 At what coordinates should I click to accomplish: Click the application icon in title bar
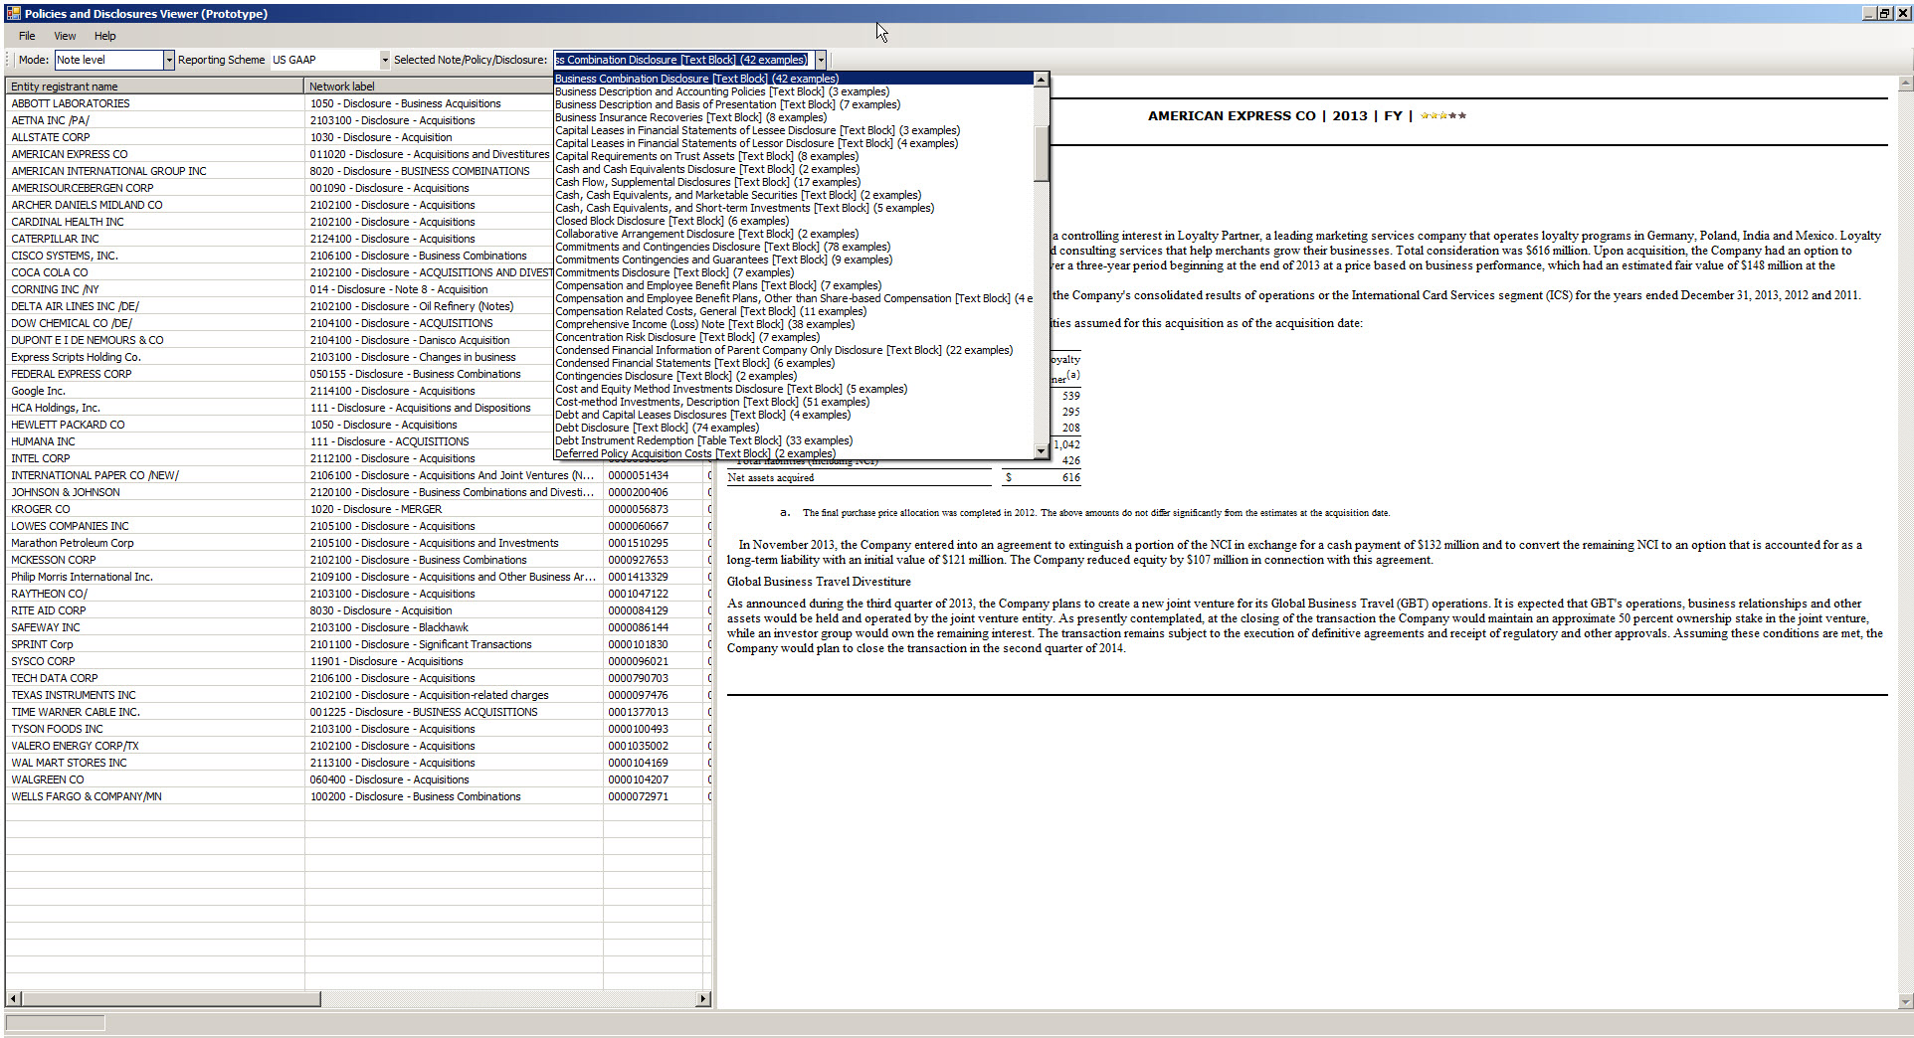point(13,13)
